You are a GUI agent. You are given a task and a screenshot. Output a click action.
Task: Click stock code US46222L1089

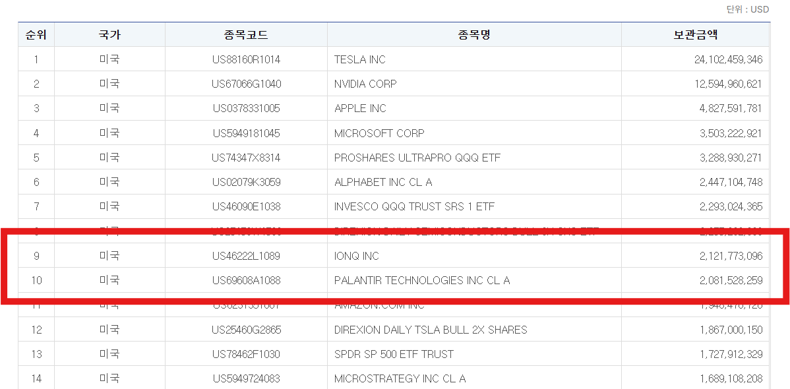click(246, 256)
